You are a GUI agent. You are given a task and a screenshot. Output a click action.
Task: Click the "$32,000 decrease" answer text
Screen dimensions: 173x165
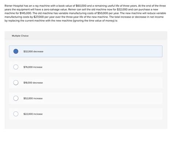click(33, 52)
